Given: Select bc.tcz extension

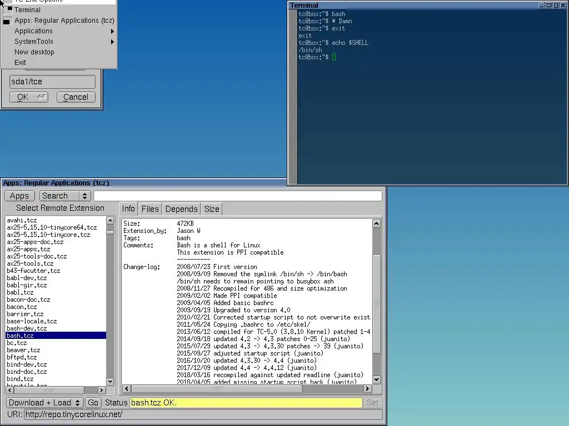Looking at the screenshot, I should tap(56, 343).
